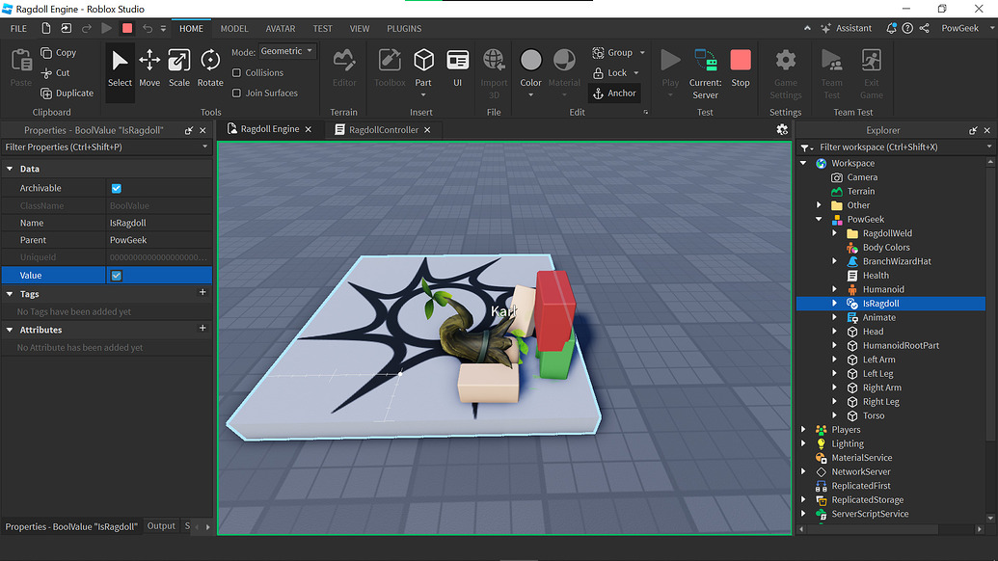998x561 pixels.
Task: Open the VIEW ribbon tab
Action: (x=359, y=28)
